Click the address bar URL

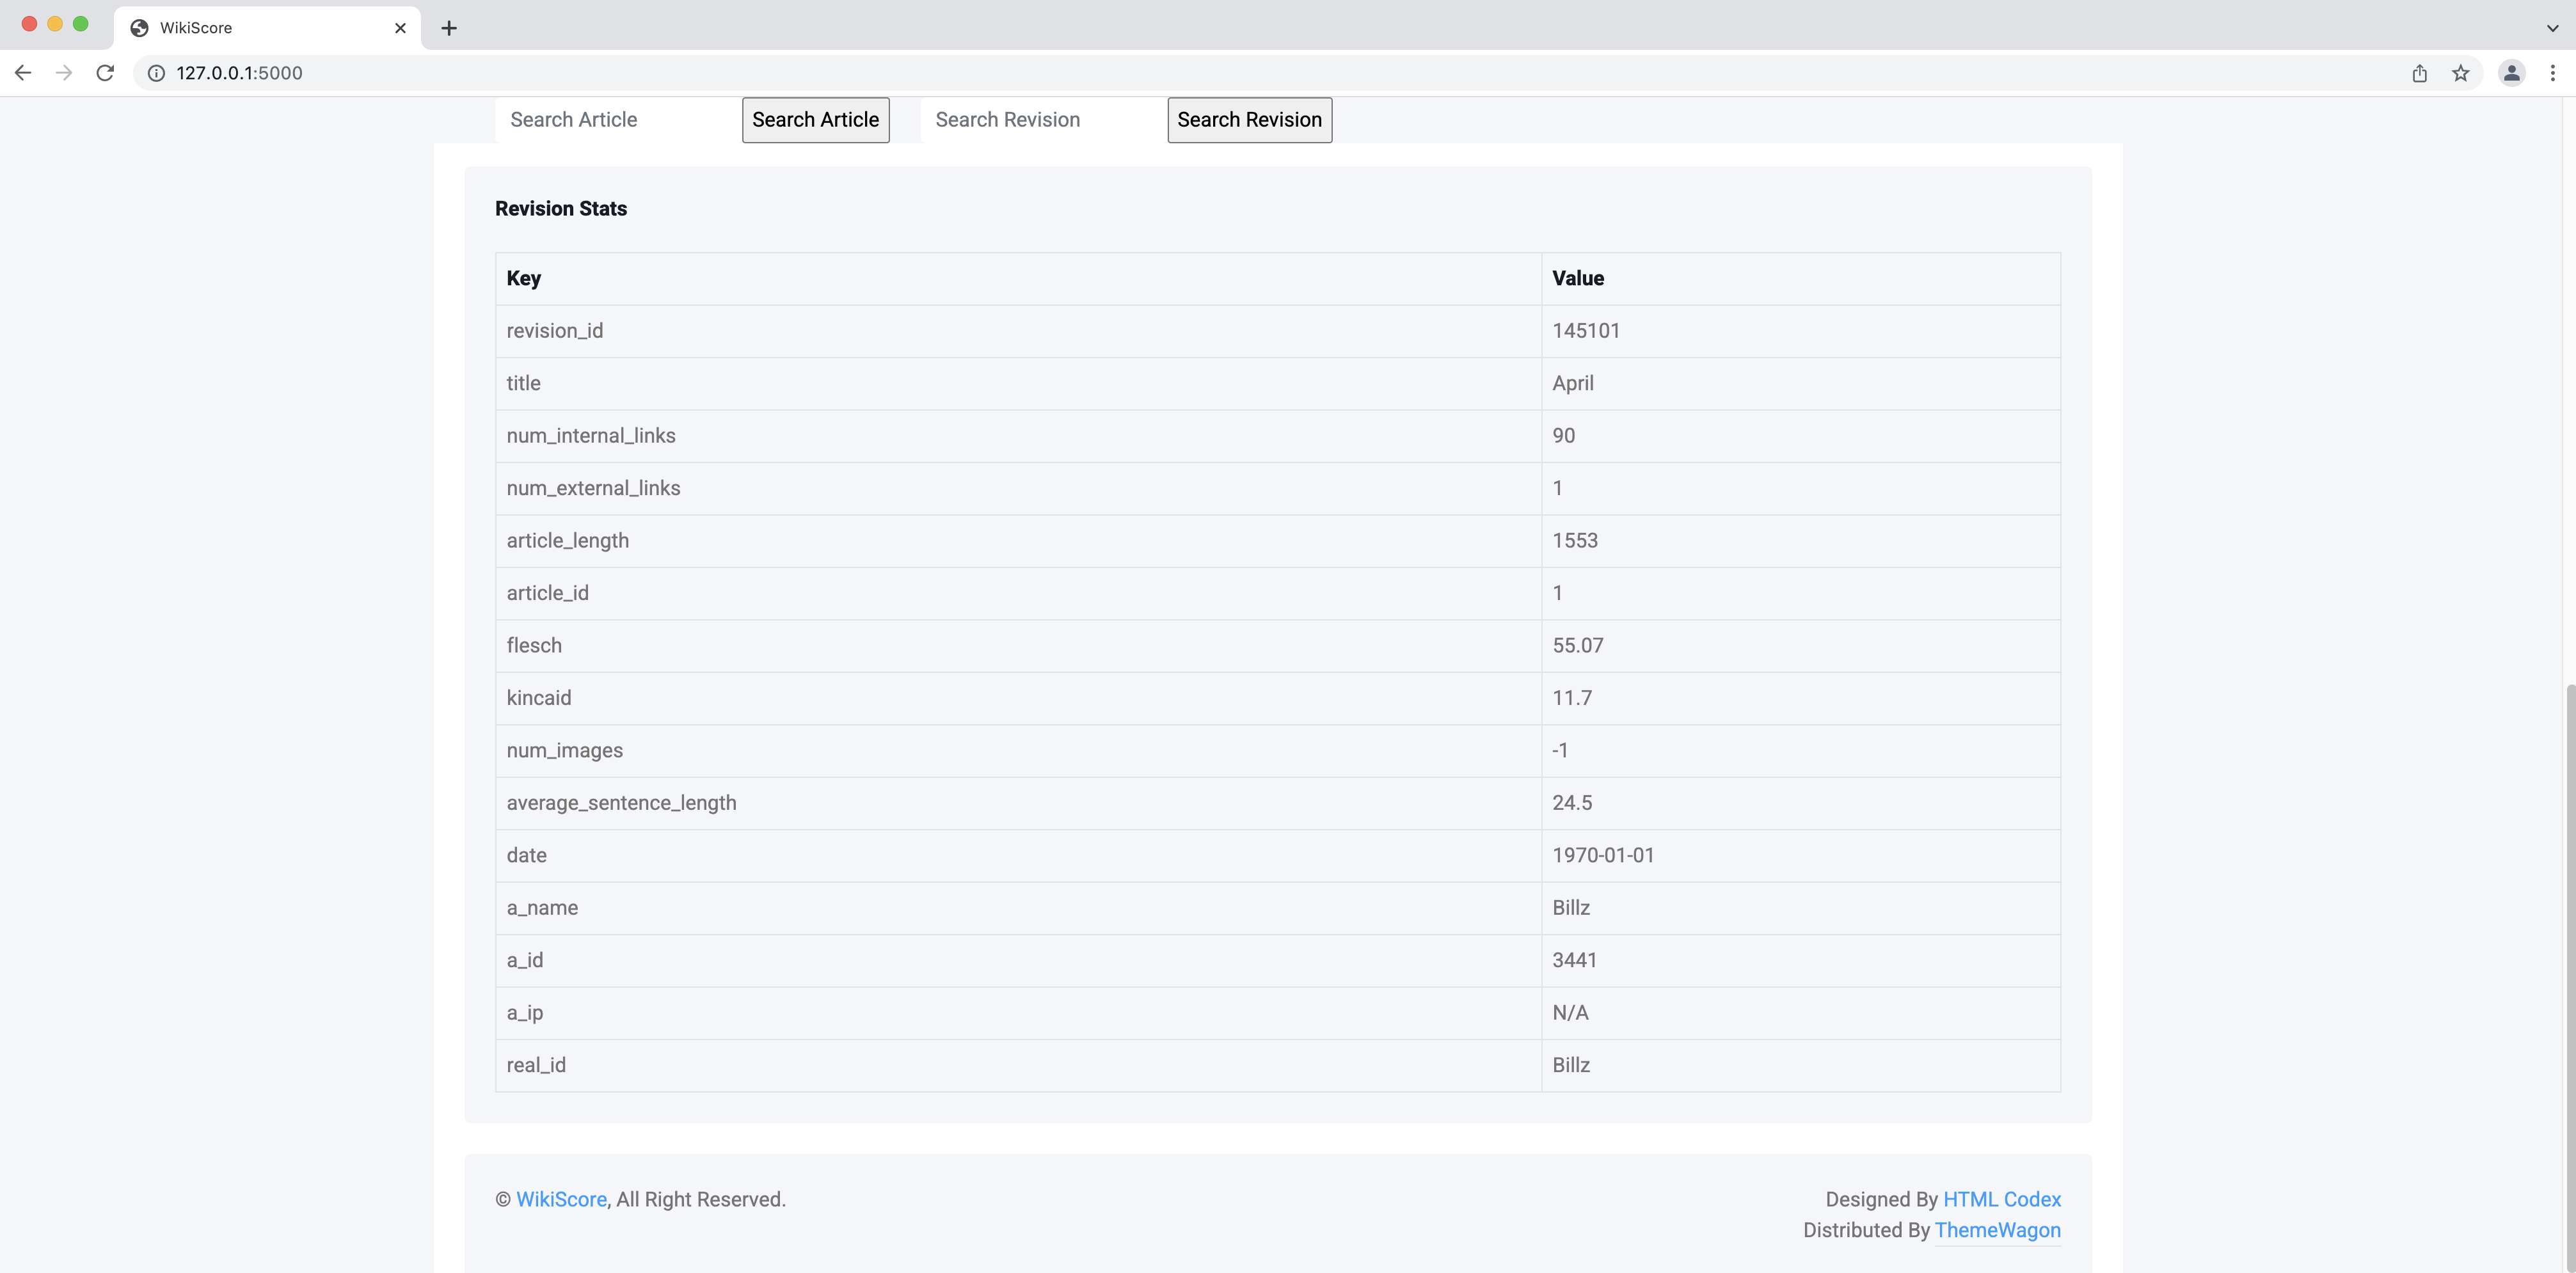click(x=240, y=73)
